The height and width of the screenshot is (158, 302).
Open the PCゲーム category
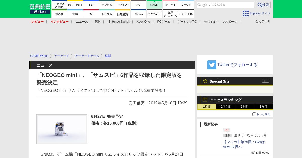coord(164,22)
